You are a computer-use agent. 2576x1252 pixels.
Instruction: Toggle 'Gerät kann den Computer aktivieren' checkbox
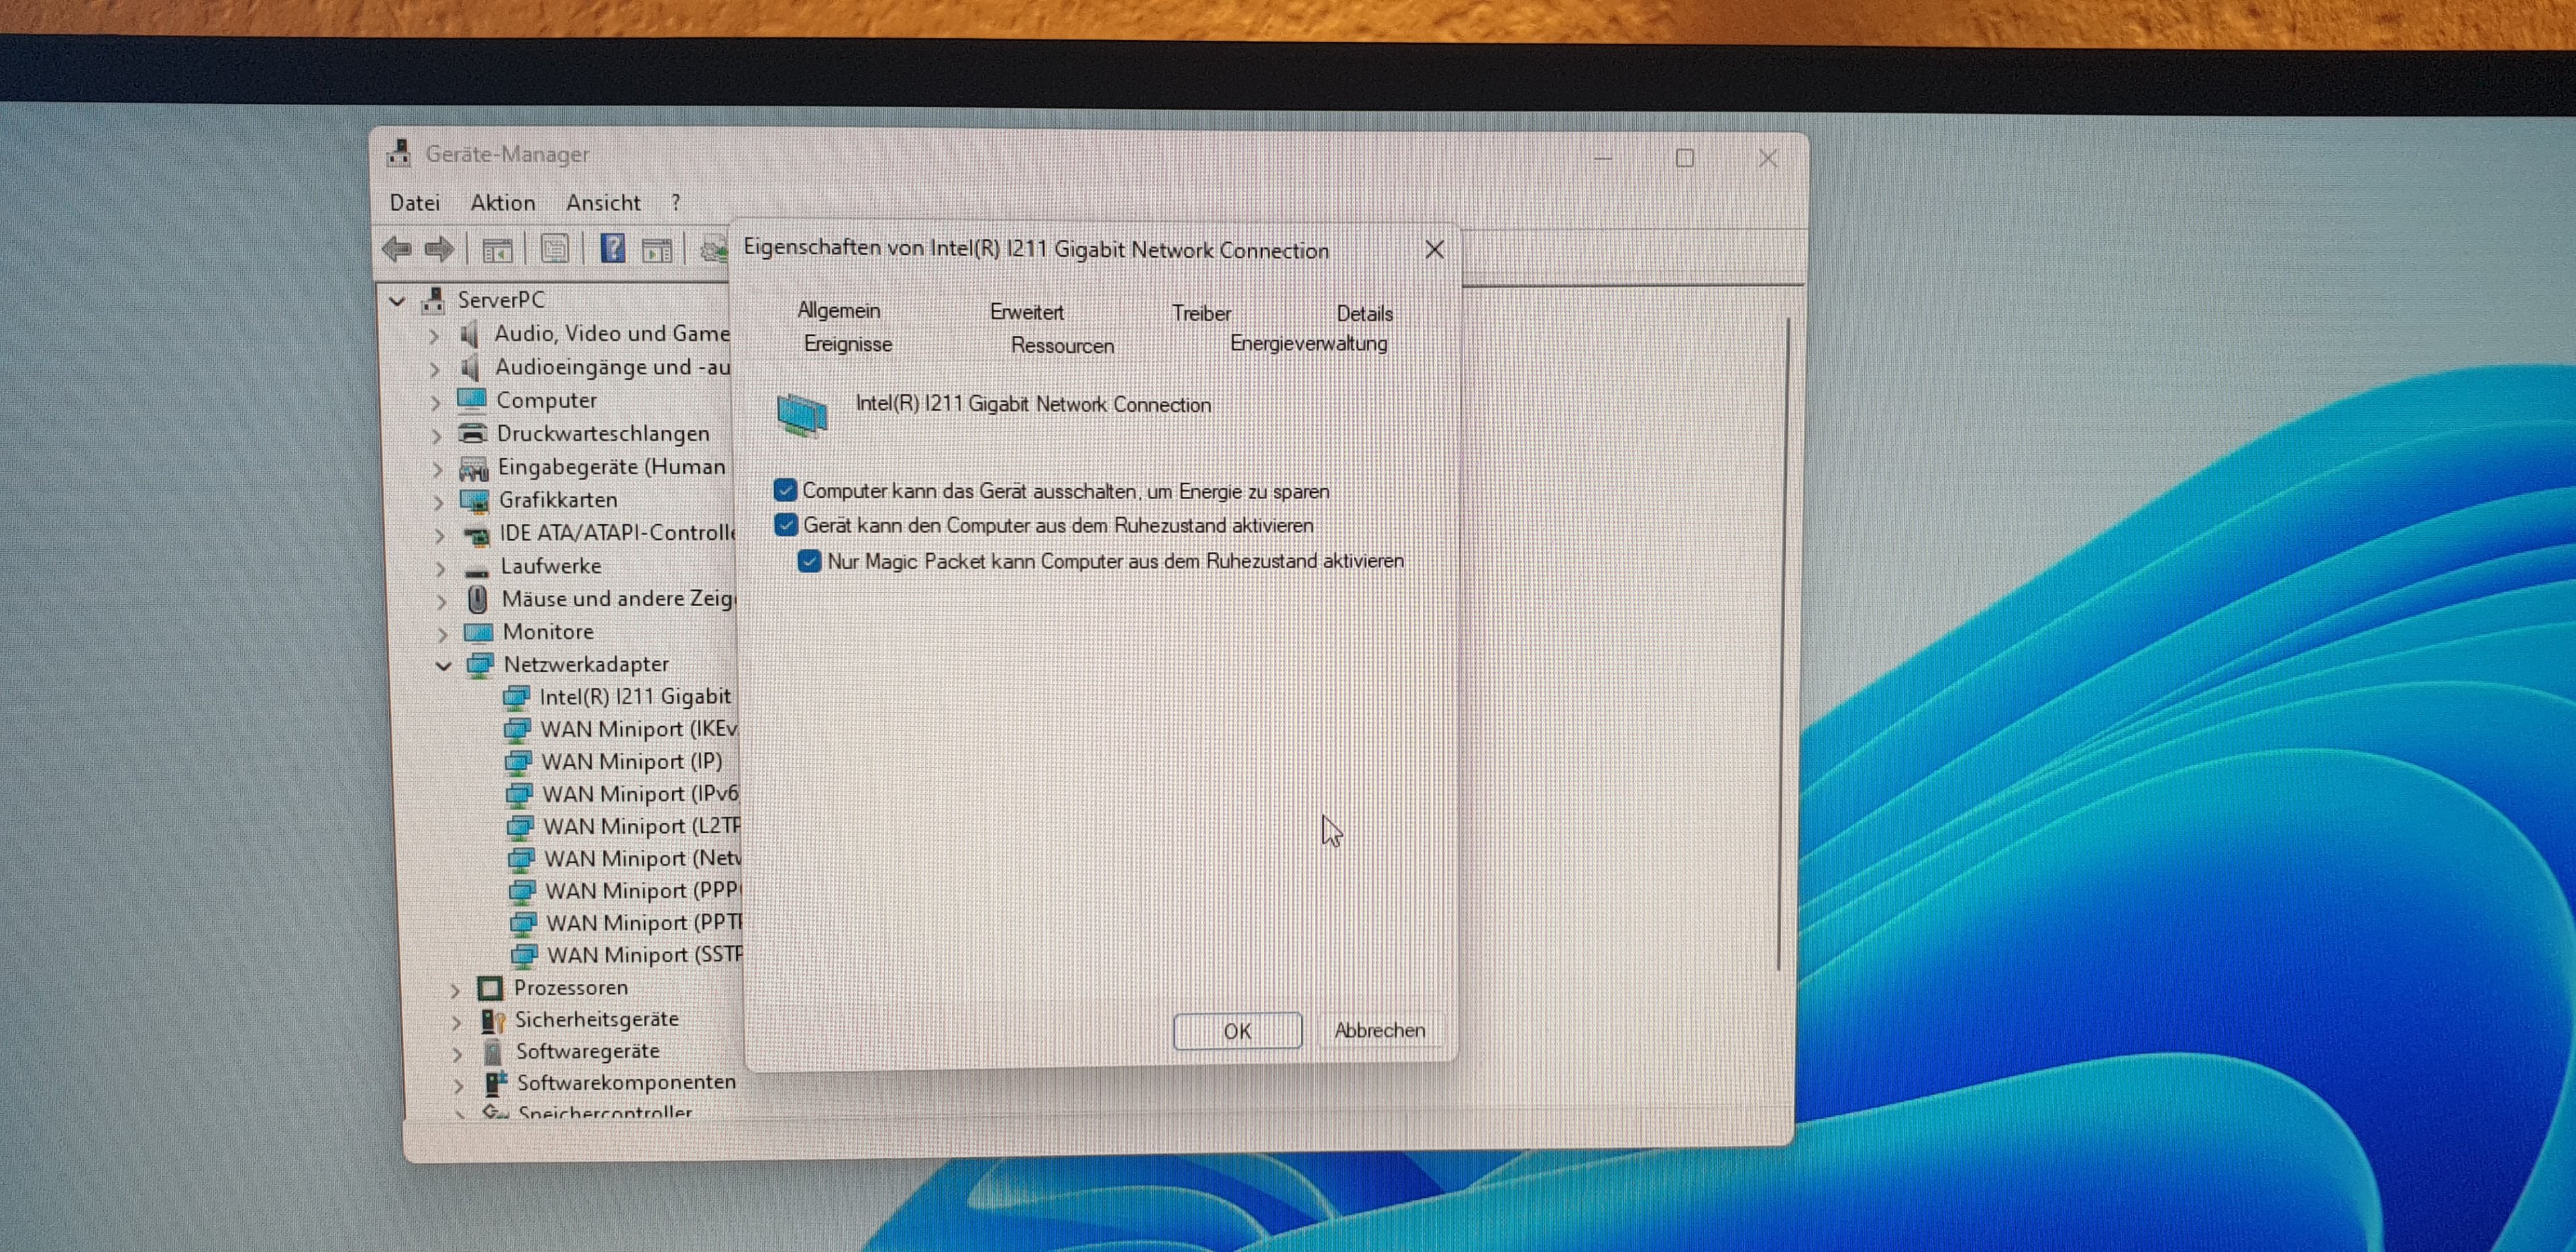tap(786, 525)
